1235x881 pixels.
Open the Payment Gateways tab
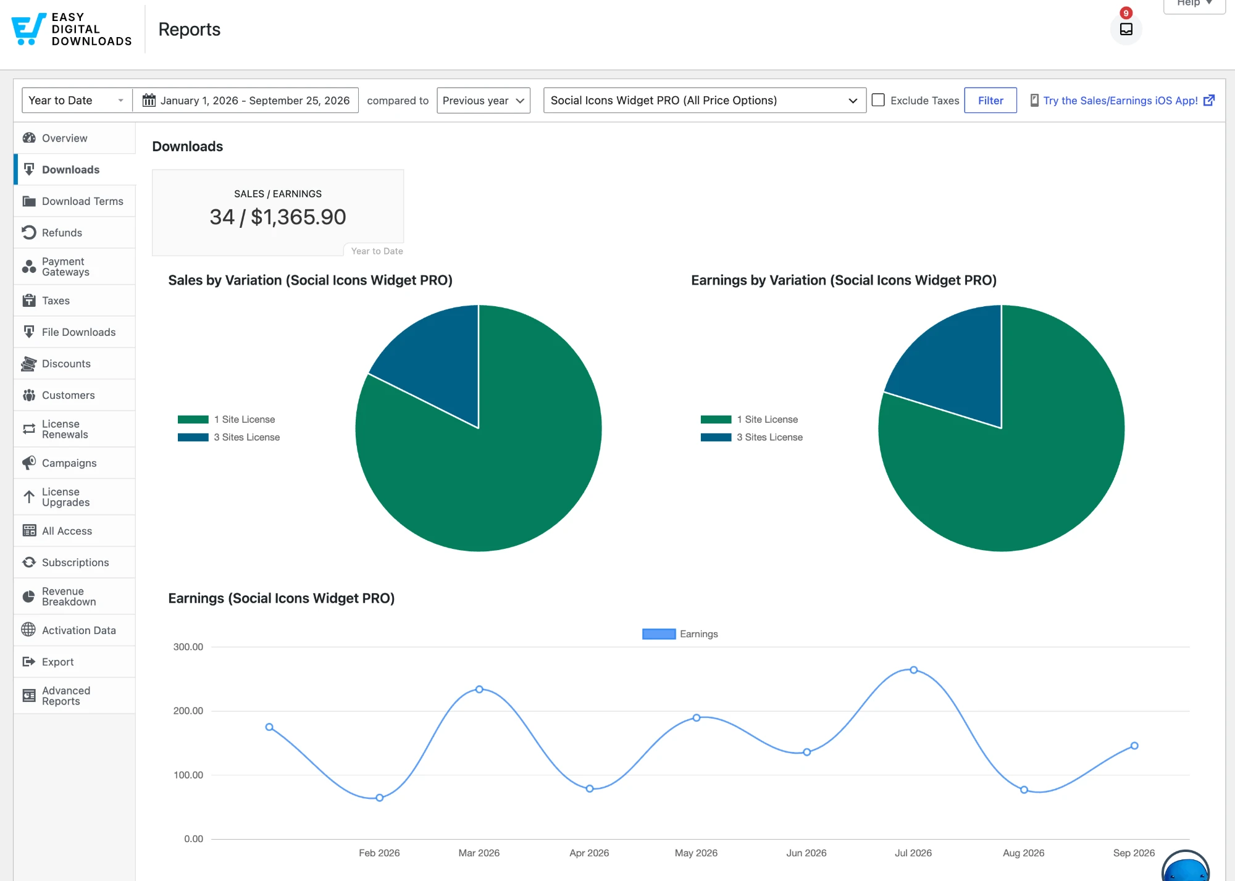tap(75, 267)
